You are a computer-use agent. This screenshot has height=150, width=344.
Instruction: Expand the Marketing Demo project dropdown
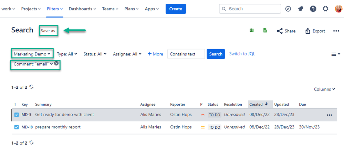(x=32, y=54)
